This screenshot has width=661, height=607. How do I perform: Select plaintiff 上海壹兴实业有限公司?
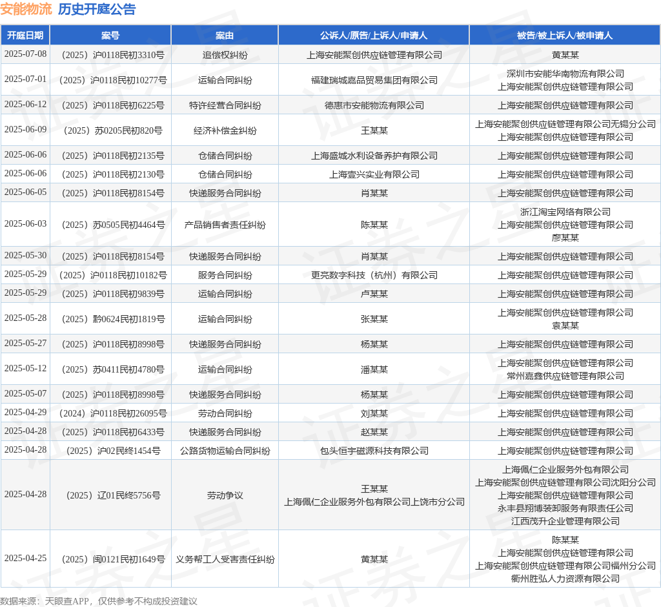click(x=374, y=174)
